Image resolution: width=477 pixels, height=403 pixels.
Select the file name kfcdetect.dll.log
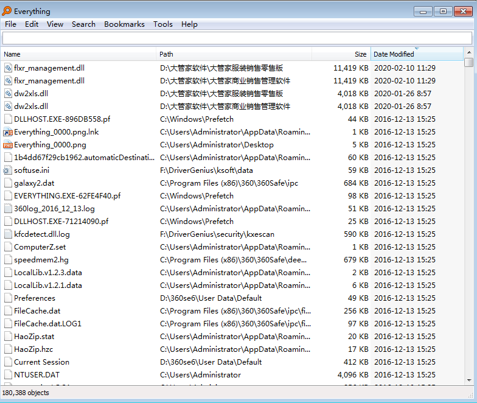(42, 234)
